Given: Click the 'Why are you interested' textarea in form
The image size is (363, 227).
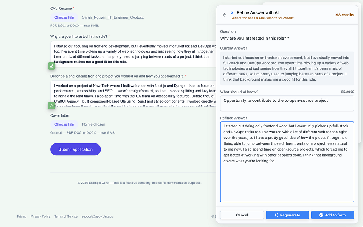Looking at the screenshot, I should [133, 54].
